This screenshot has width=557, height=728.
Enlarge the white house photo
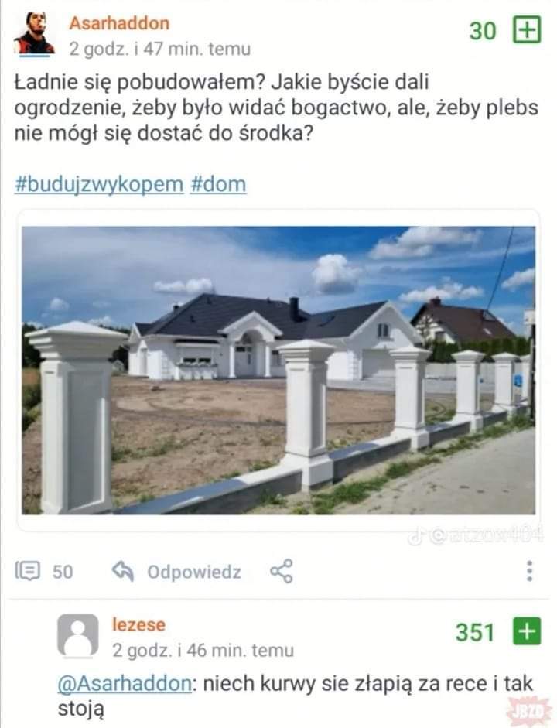(x=278, y=370)
